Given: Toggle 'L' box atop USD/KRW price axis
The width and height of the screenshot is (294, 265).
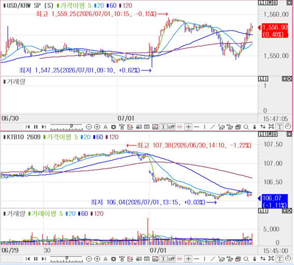Looking at the screenshot, I should coord(261,3).
